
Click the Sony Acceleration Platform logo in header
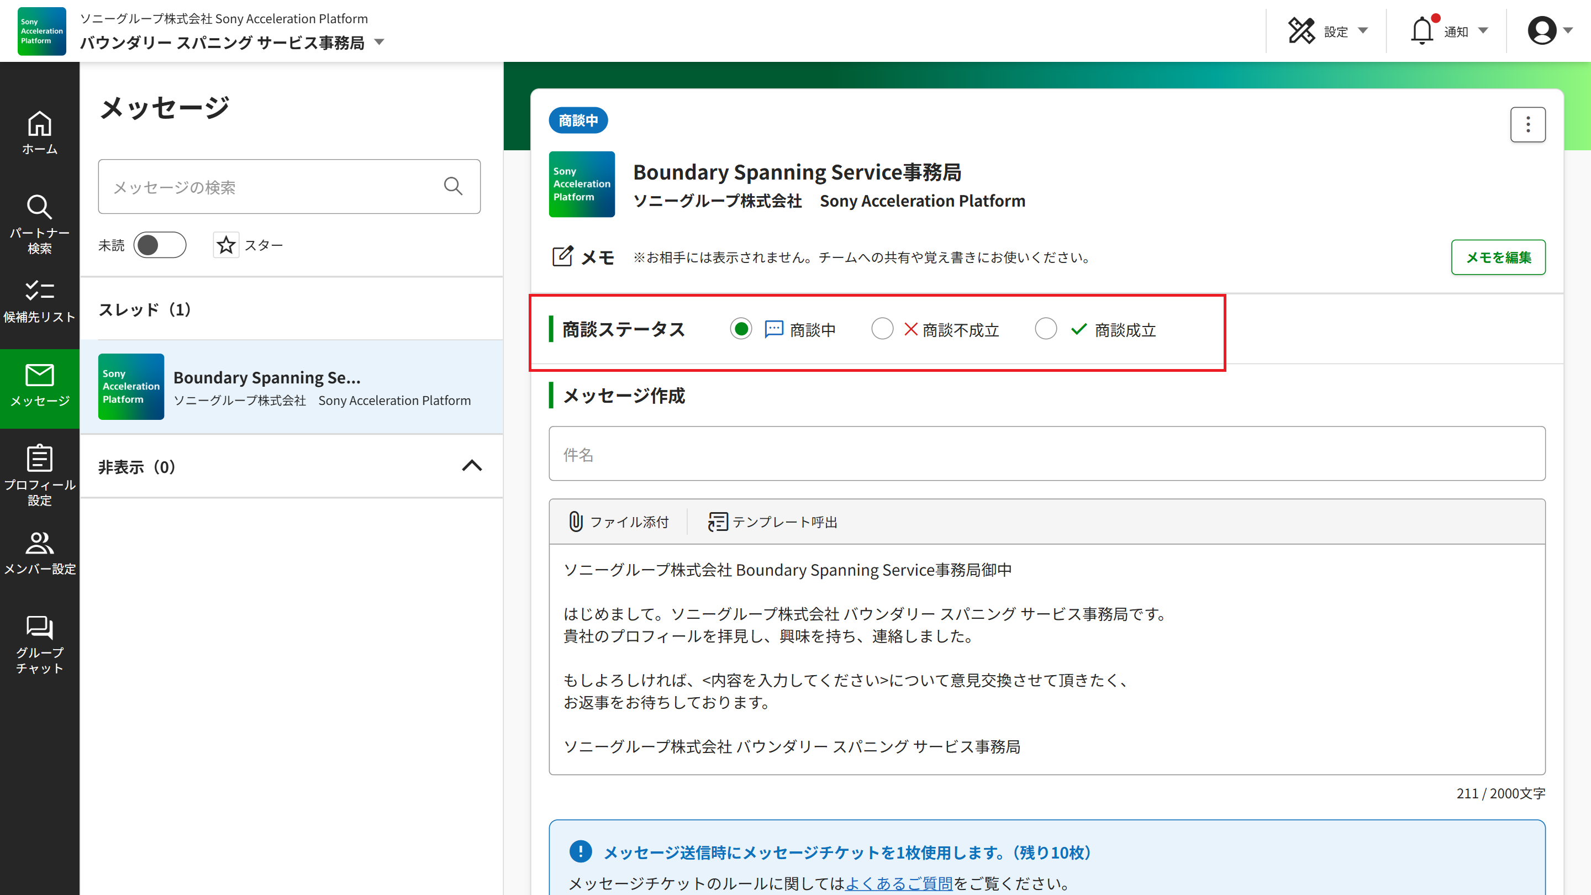(x=41, y=31)
